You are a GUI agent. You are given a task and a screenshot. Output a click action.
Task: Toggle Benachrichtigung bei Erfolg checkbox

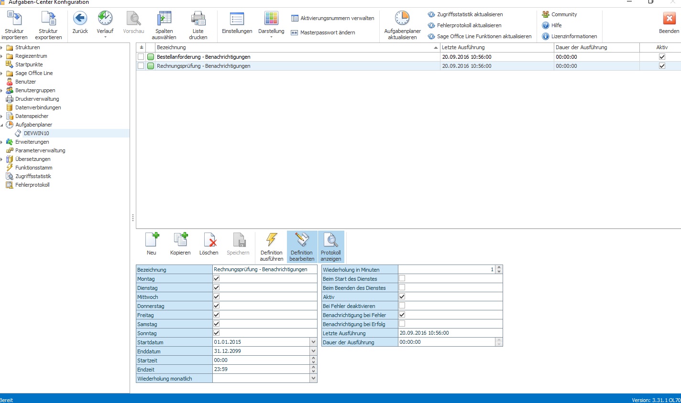tap(402, 324)
